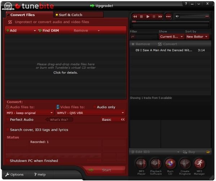The image size is (216, 181).
Task: Click the rewind playback button
Action: point(135,16)
